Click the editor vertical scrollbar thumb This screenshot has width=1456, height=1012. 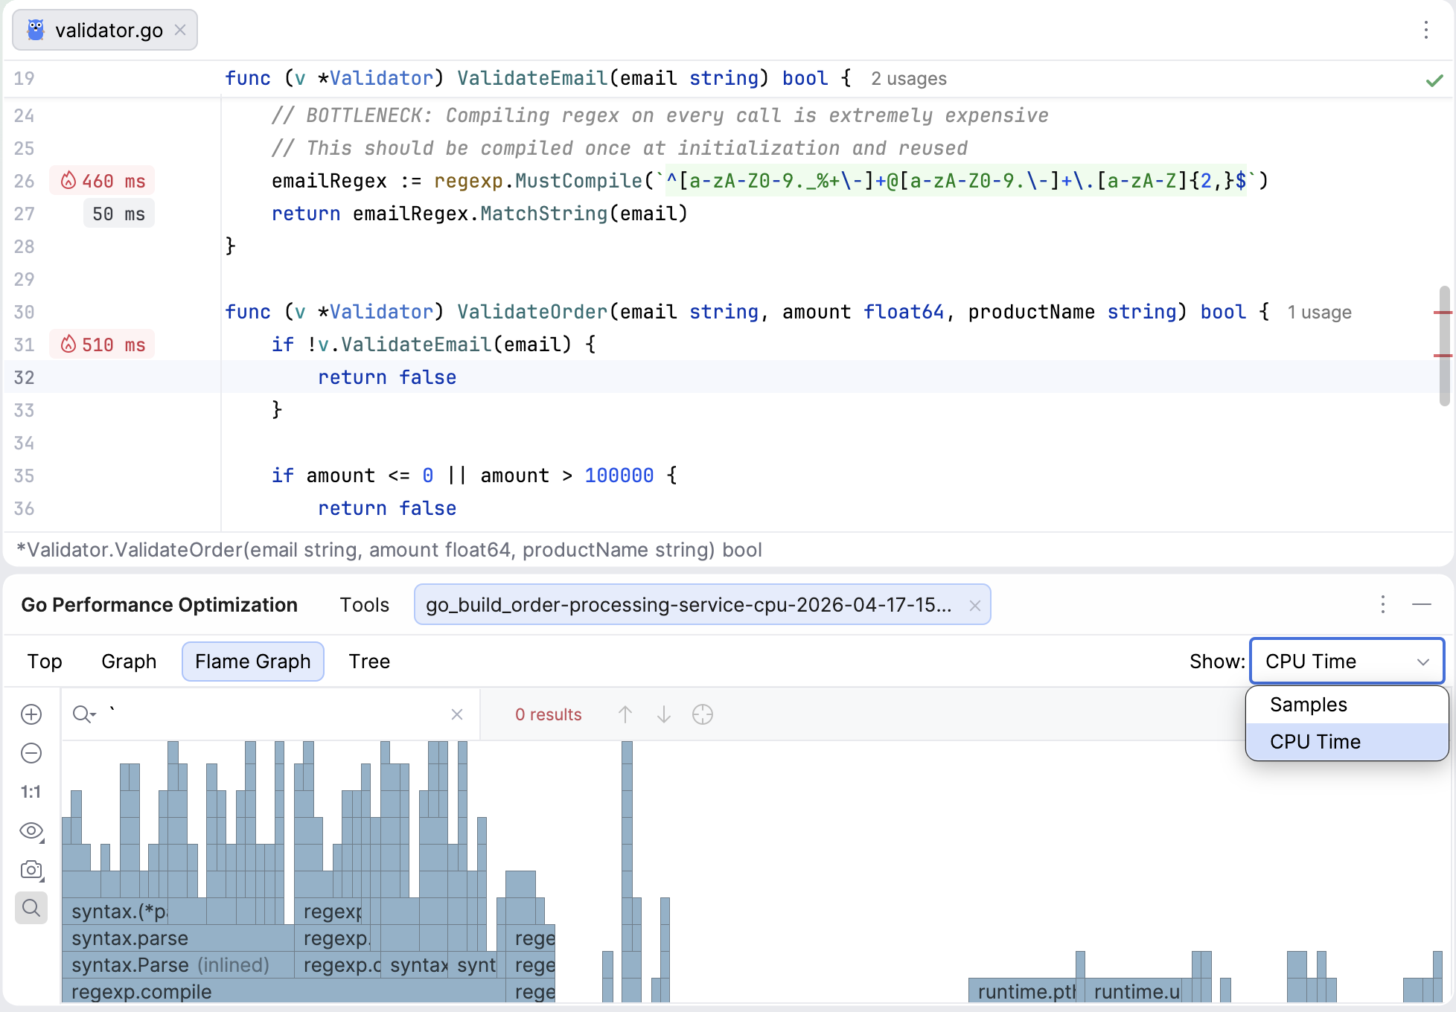(x=1444, y=346)
